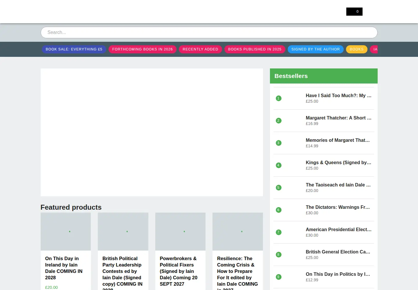Click the On This Day in Ireland product image
This screenshot has width=418, height=290.
[66, 231]
